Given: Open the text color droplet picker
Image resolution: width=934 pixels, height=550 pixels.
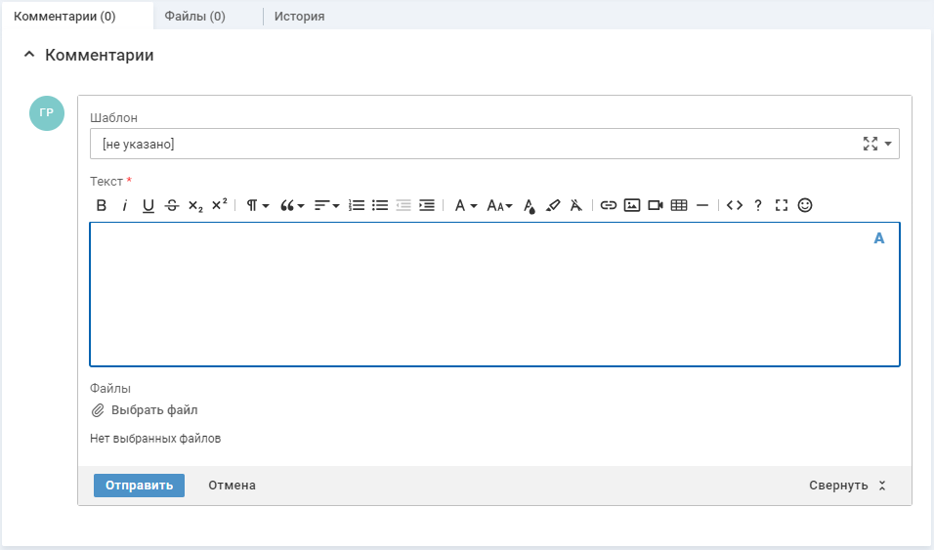Looking at the screenshot, I should (x=530, y=205).
